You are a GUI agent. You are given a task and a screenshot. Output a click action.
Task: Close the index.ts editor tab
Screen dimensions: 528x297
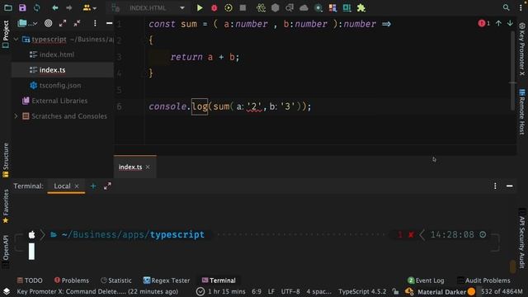pyautogui.click(x=148, y=167)
